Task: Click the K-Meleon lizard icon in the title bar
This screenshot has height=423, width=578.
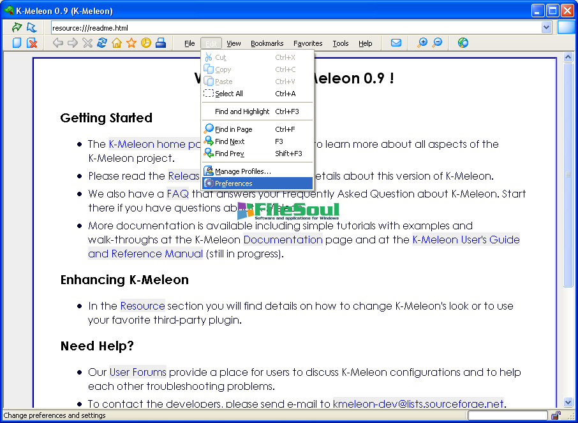Action: [9, 10]
